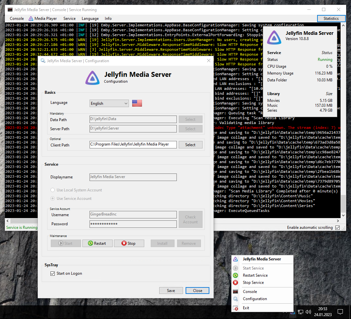Click the Jellyfin icon in tray menu header
This screenshot has height=319, width=351.
tap(235, 259)
